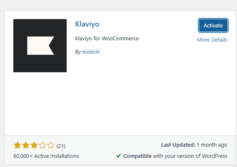Open the Klaviyo plugin title link
The height and width of the screenshot is (167, 237).
pos(87,24)
